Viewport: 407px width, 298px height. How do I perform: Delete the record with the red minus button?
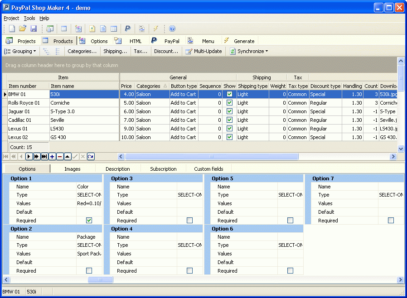(60, 156)
